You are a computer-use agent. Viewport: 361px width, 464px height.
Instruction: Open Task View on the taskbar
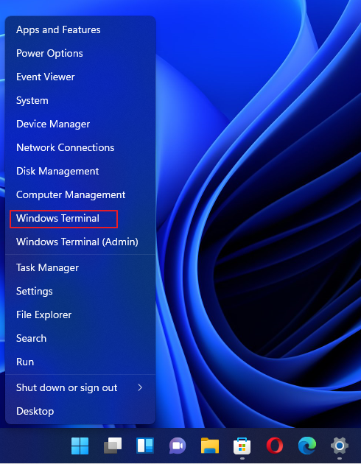(x=113, y=446)
